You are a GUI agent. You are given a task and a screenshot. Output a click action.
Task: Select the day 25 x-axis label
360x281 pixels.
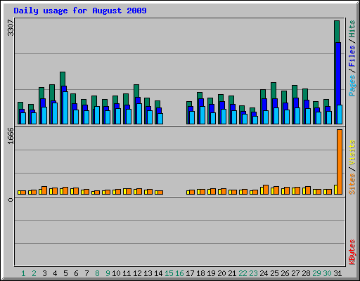274,273
